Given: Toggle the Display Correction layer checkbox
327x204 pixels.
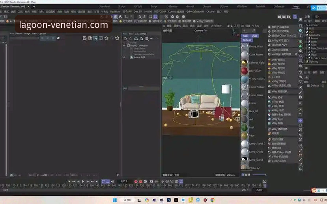Looking at the screenshot, I should [x=128, y=45].
